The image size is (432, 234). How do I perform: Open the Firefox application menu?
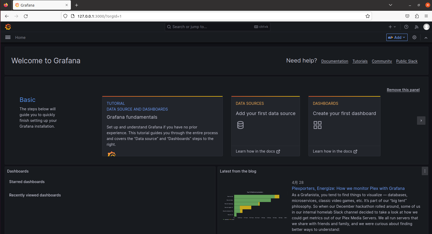click(x=426, y=16)
